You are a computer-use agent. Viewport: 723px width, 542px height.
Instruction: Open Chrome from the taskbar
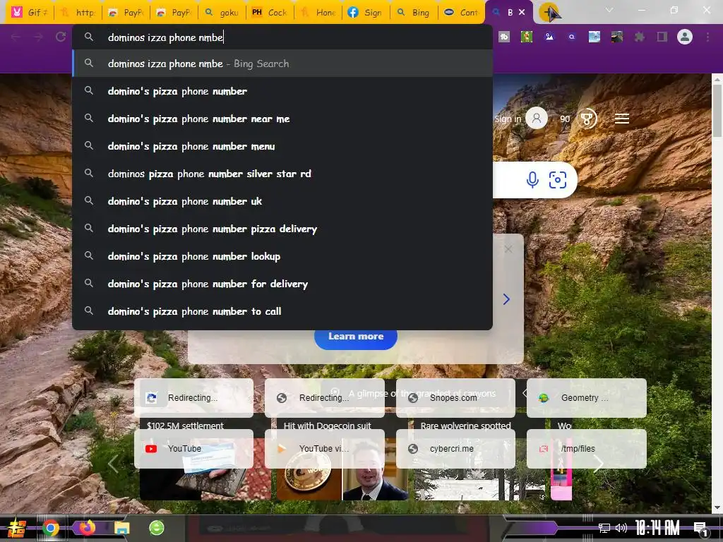pos(51,528)
